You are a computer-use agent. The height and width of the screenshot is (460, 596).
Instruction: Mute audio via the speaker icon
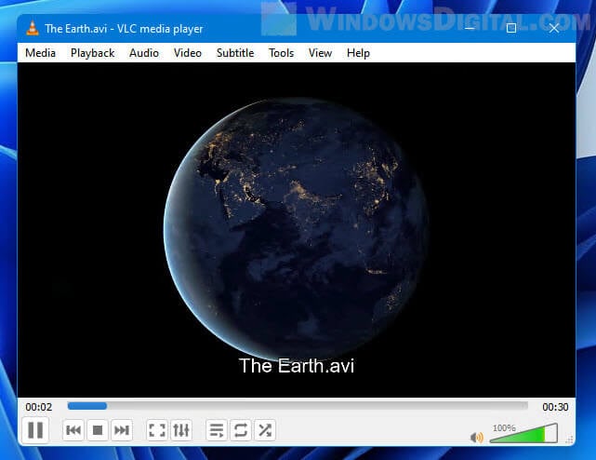coord(477,437)
